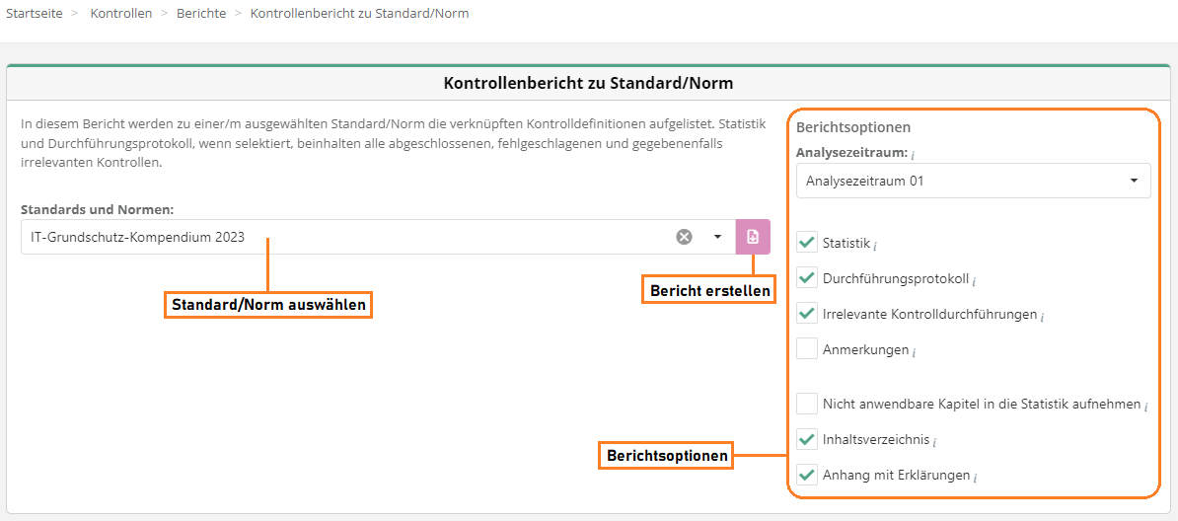Uncheck the Statistik checkbox
1178x521 pixels.
(807, 242)
